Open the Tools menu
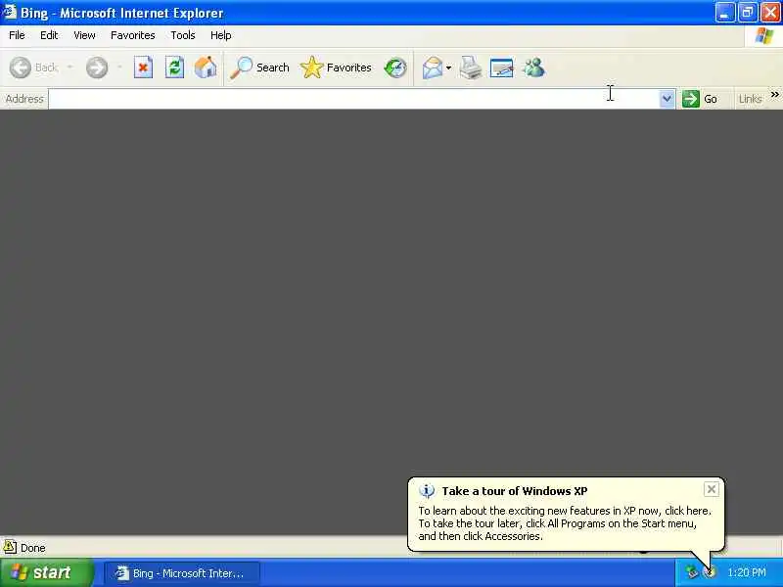The width and height of the screenshot is (783, 587). [183, 35]
